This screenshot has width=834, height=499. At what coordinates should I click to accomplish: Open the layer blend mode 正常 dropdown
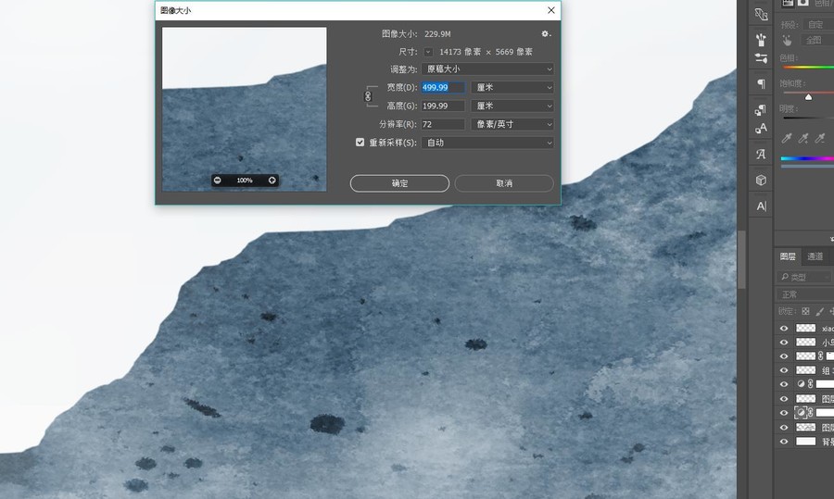coord(804,294)
